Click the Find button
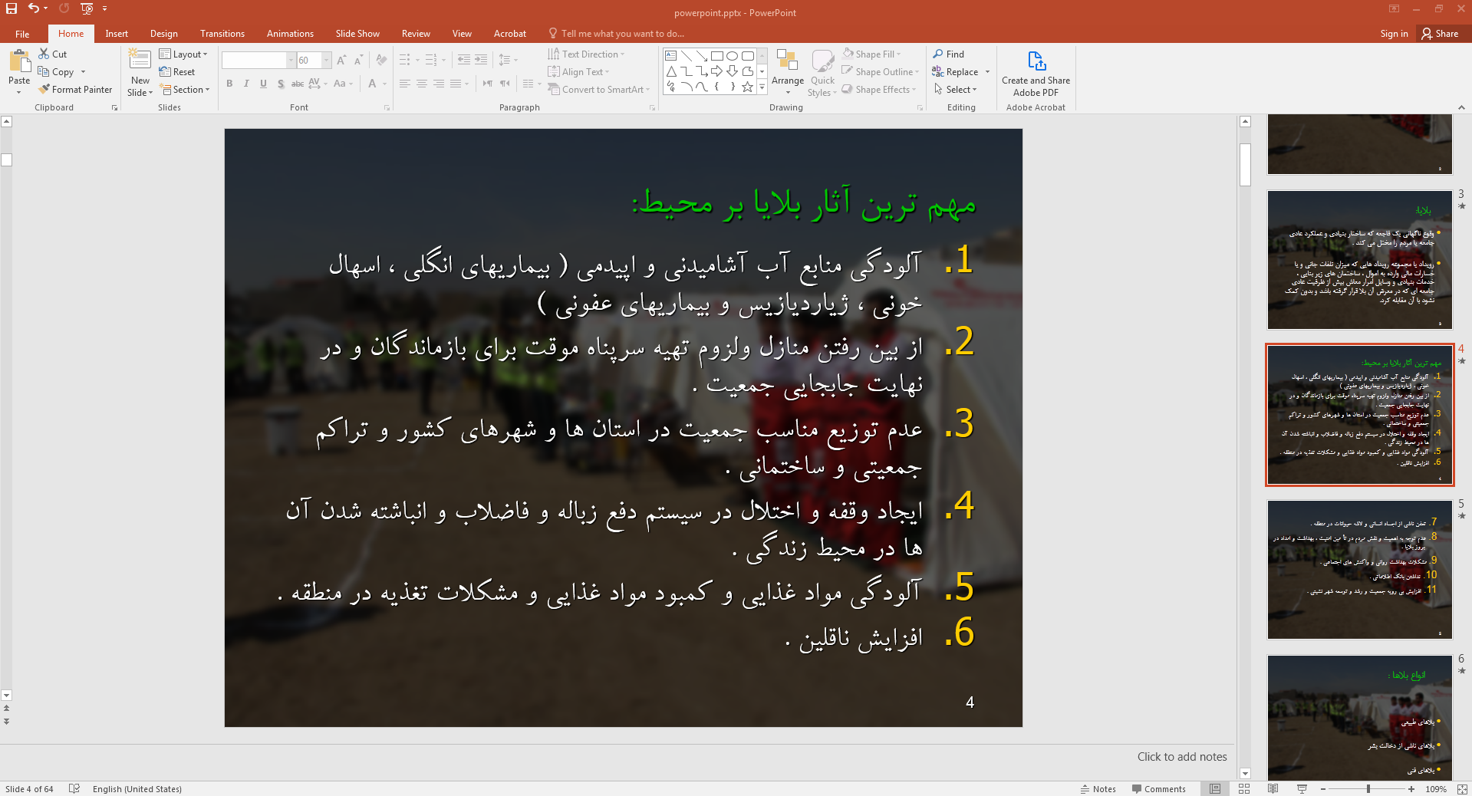The image size is (1472, 796). [949, 54]
